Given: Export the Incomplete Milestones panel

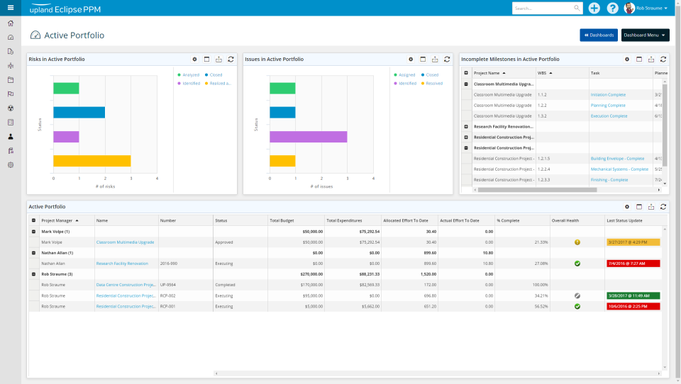Looking at the screenshot, I should click(x=650, y=60).
